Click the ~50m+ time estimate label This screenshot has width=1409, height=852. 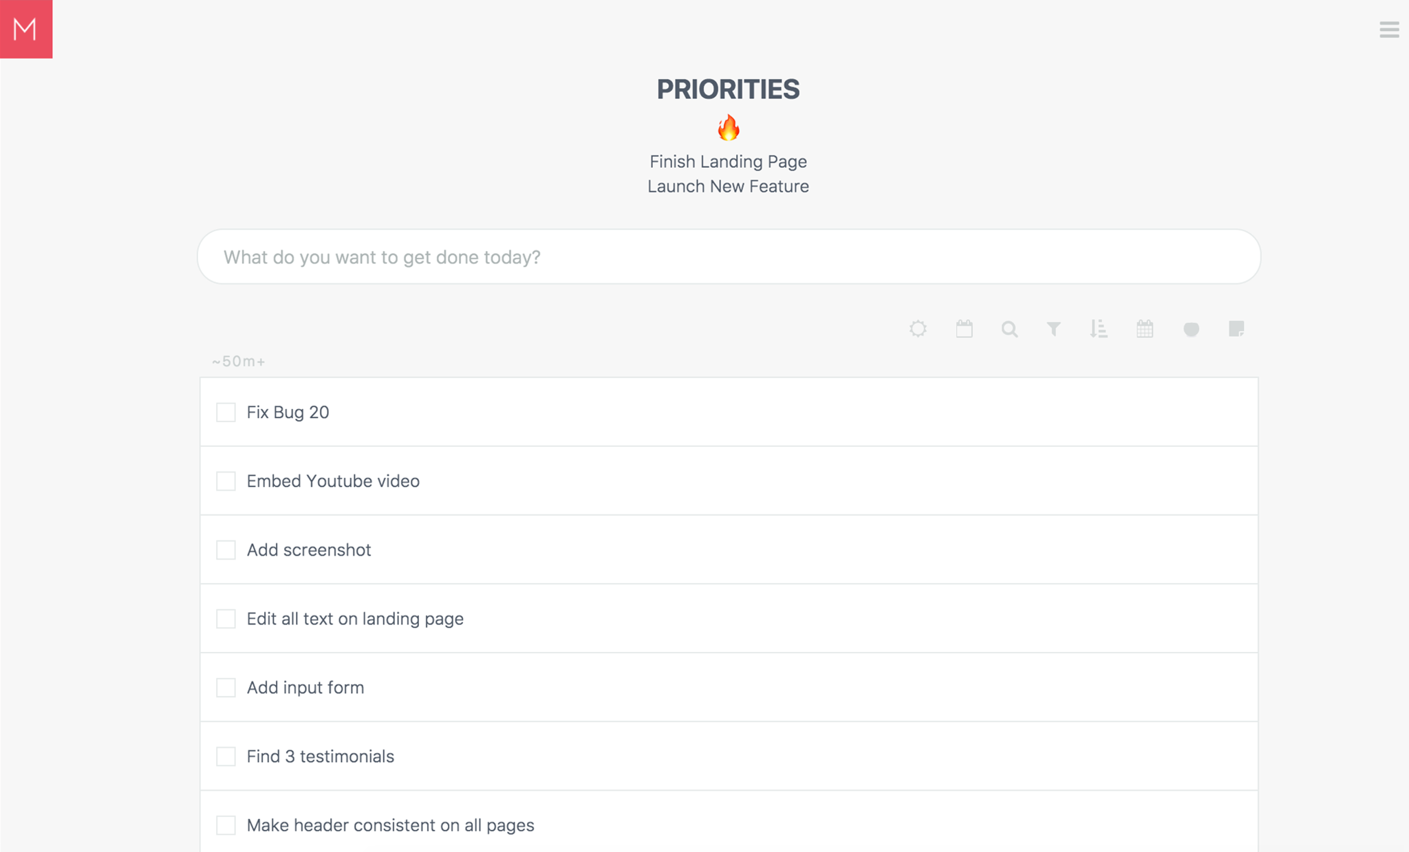[238, 361]
